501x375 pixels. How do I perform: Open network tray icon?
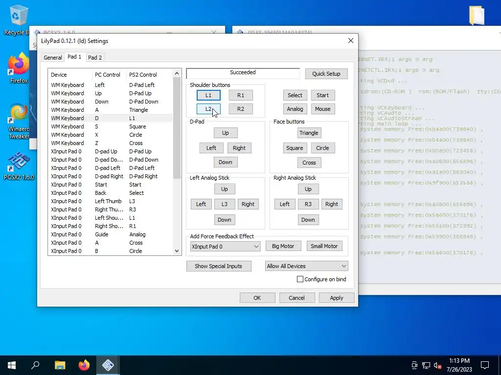426,365
